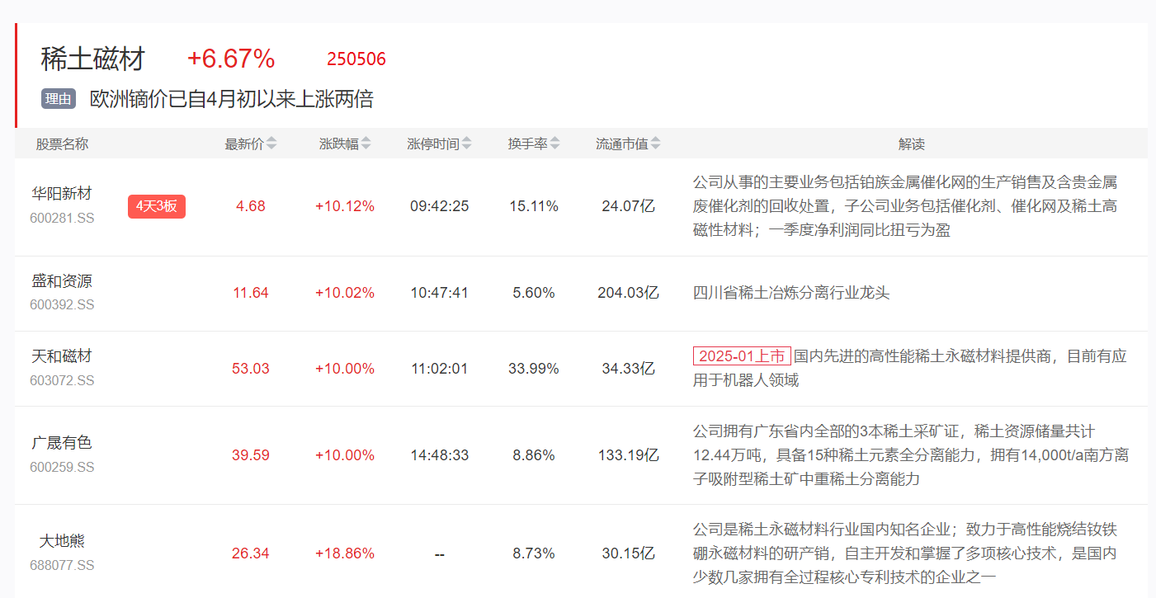Click market cap 133.19亿
The width and height of the screenshot is (1156, 598).
point(629,455)
